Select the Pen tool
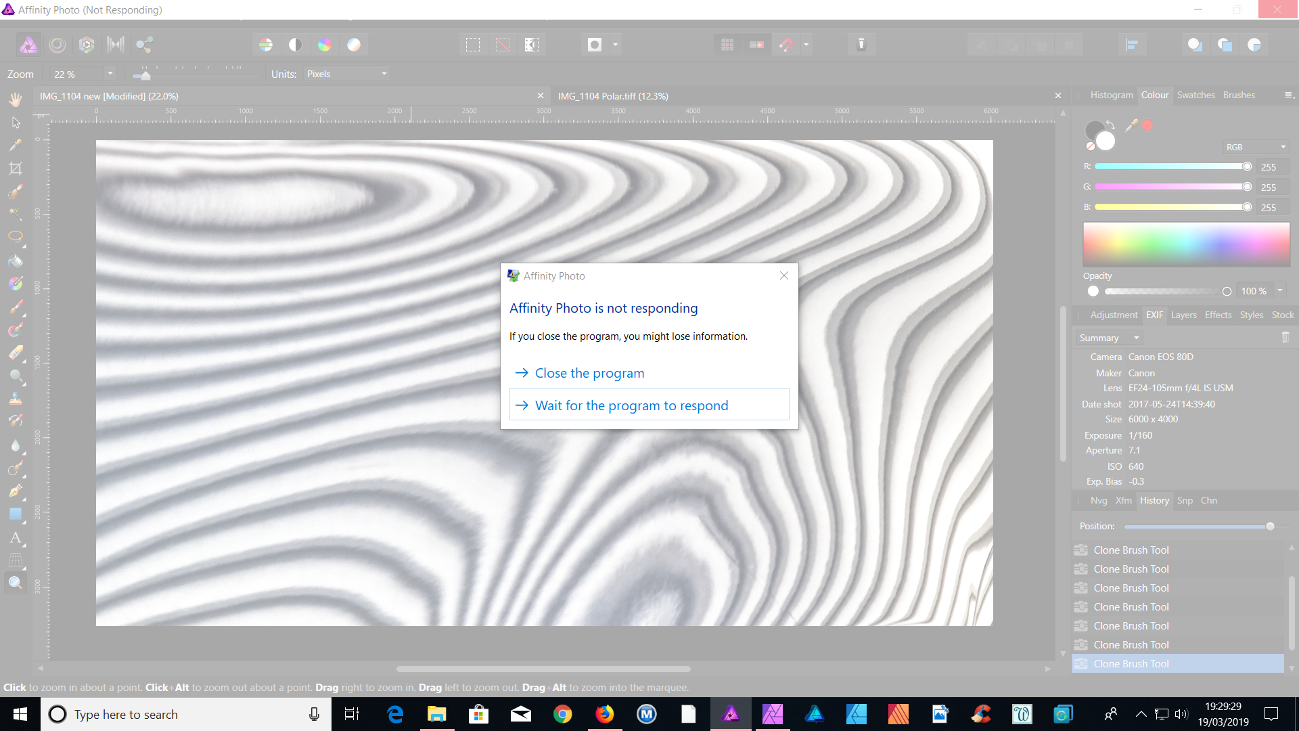The width and height of the screenshot is (1299, 731). click(16, 491)
